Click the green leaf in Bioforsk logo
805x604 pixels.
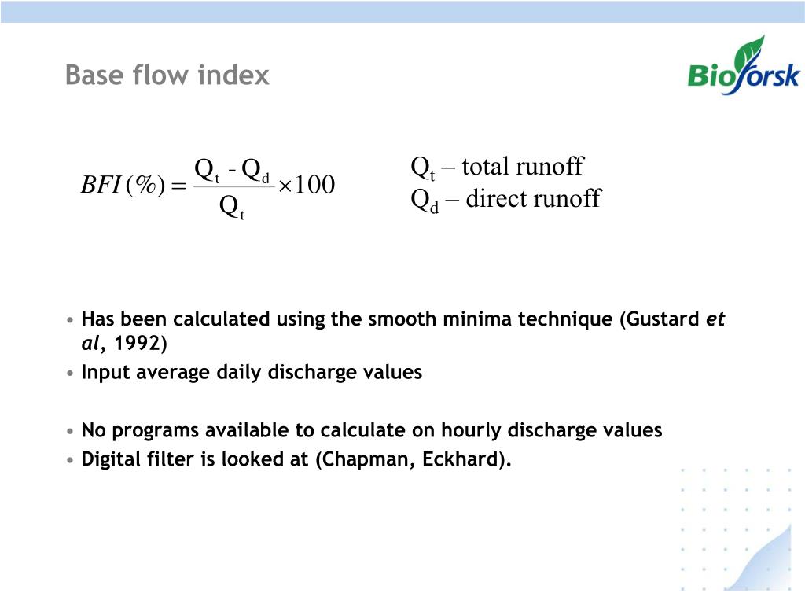(750, 53)
